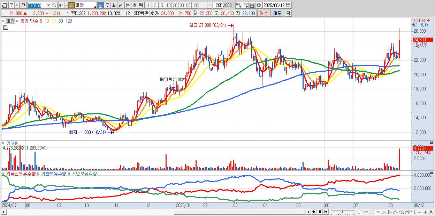Screen dimensions: 435x216
Task: Focus the stock code field 023160
Action: [37, 5]
